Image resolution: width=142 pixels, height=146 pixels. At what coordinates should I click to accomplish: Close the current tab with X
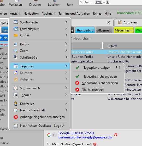tap(109, 22)
